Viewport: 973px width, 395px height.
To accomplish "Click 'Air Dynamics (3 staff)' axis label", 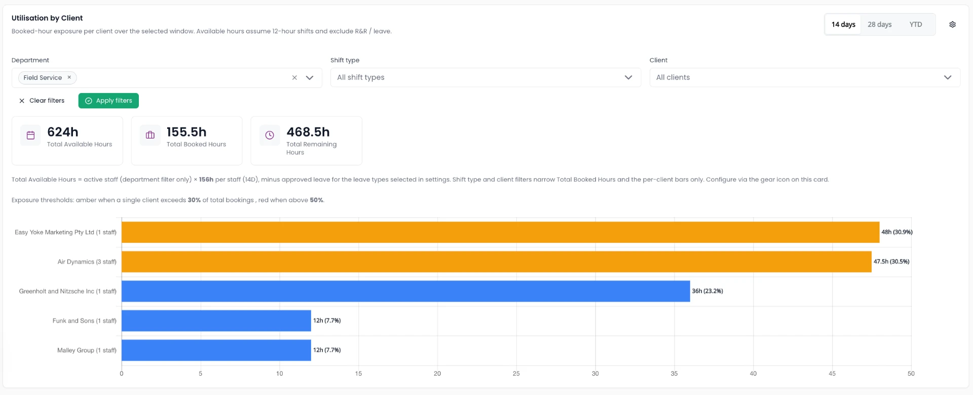I will click(87, 261).
